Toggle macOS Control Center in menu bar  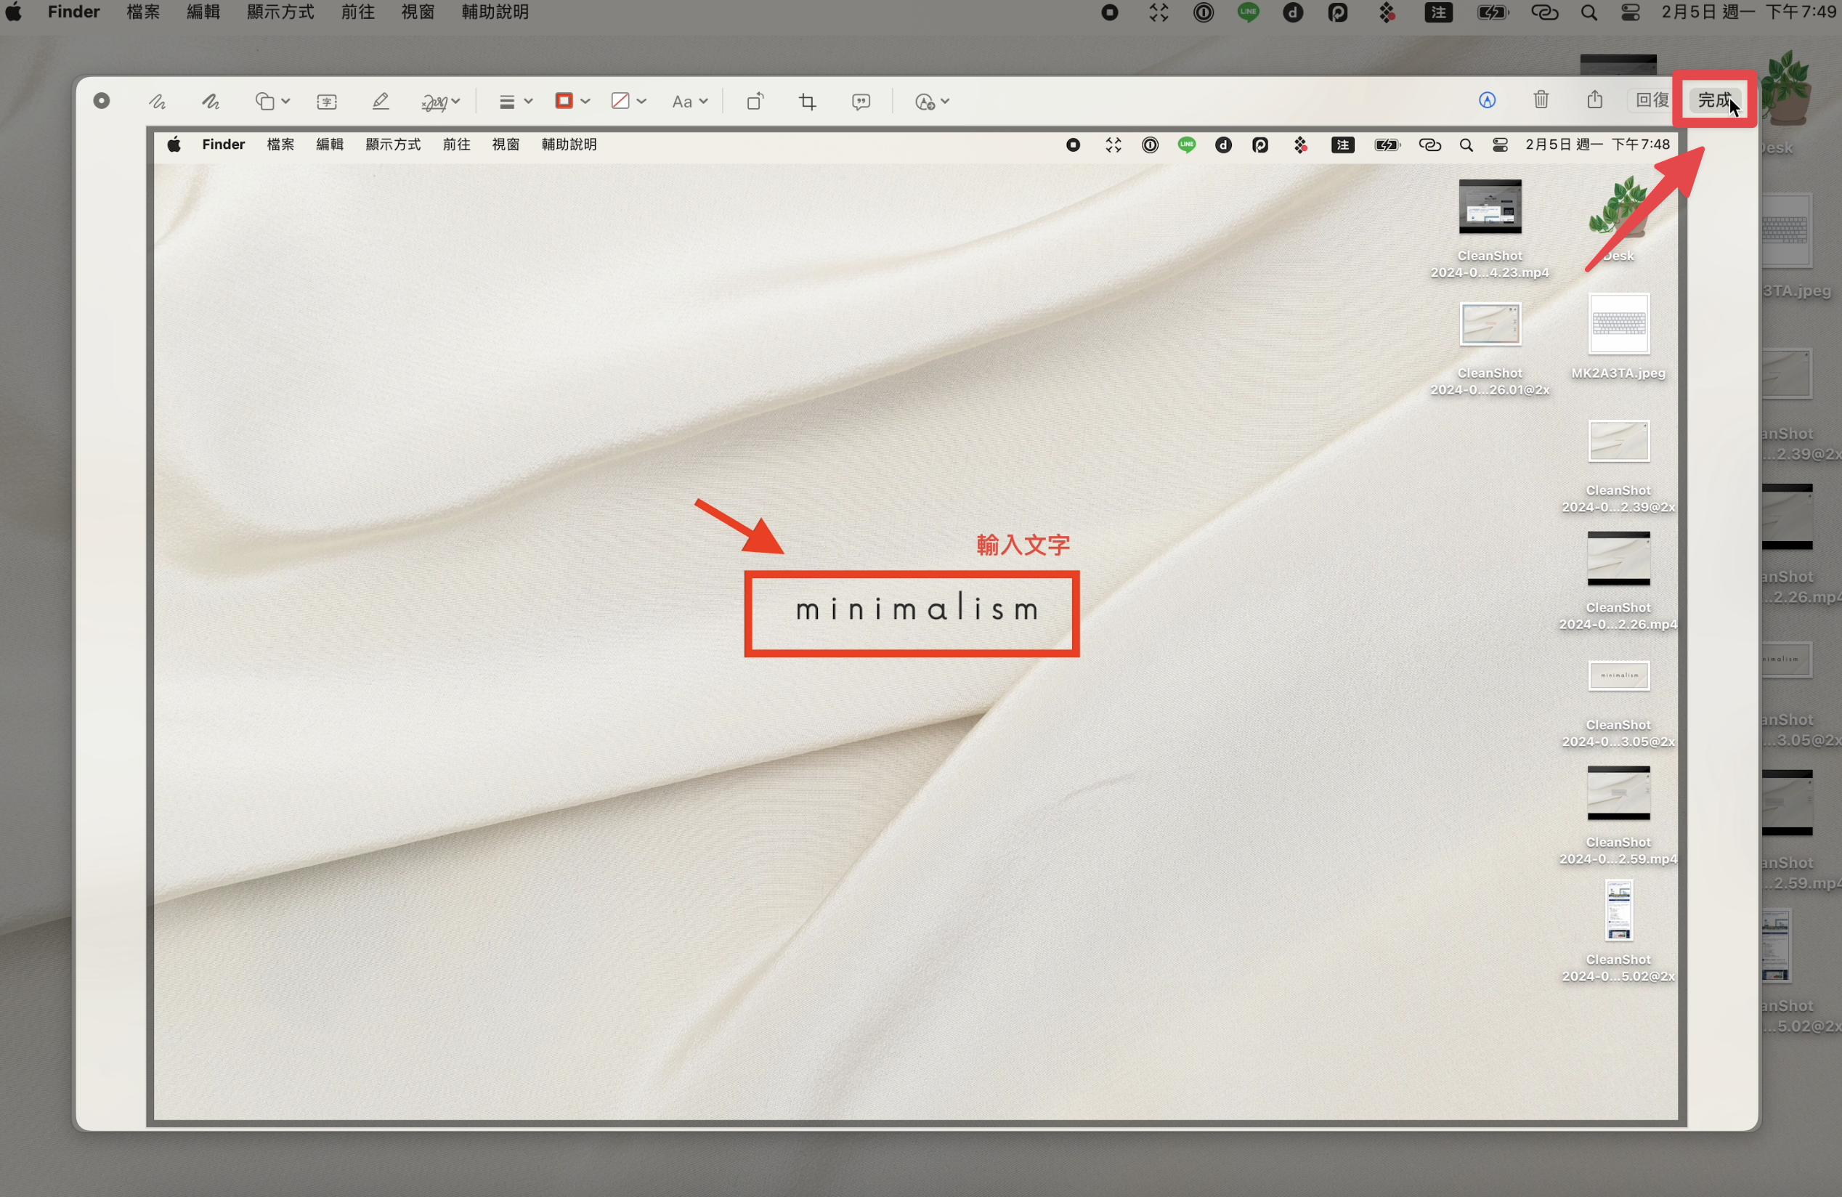(1631, 12)
